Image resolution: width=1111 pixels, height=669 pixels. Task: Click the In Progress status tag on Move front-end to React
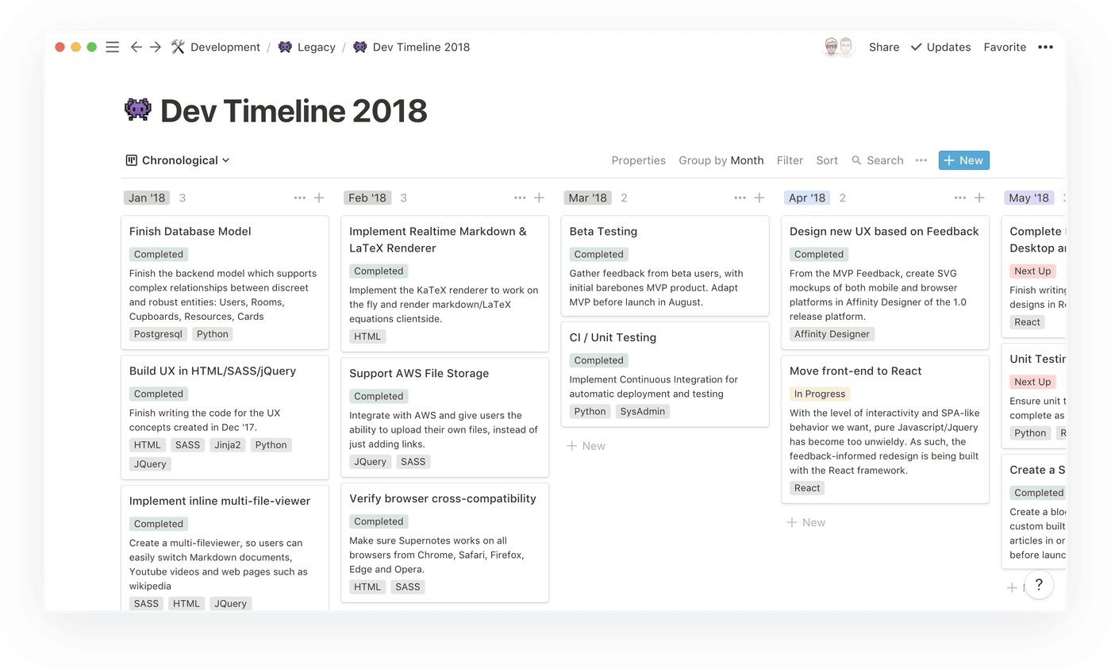point(820,394)
